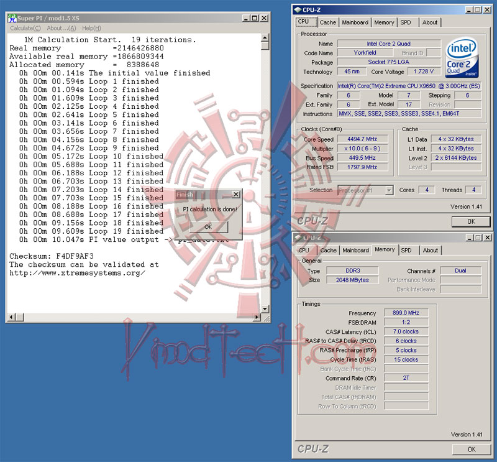Click the Specification field with X9650

(409, 86)
